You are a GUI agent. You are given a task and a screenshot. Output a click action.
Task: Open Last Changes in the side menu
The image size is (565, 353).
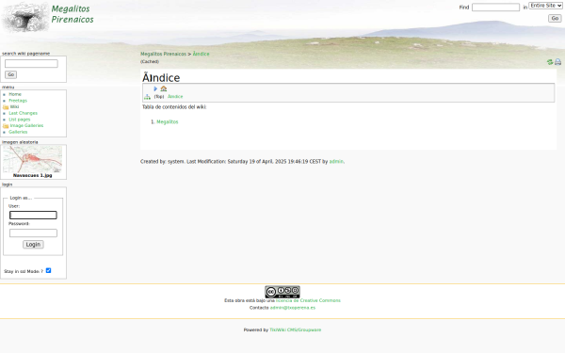(23, 113)
